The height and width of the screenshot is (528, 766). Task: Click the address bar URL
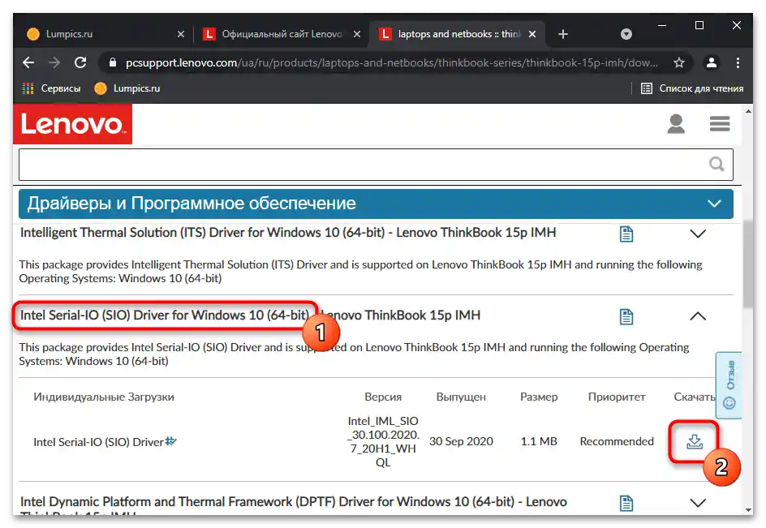[391, 62]
